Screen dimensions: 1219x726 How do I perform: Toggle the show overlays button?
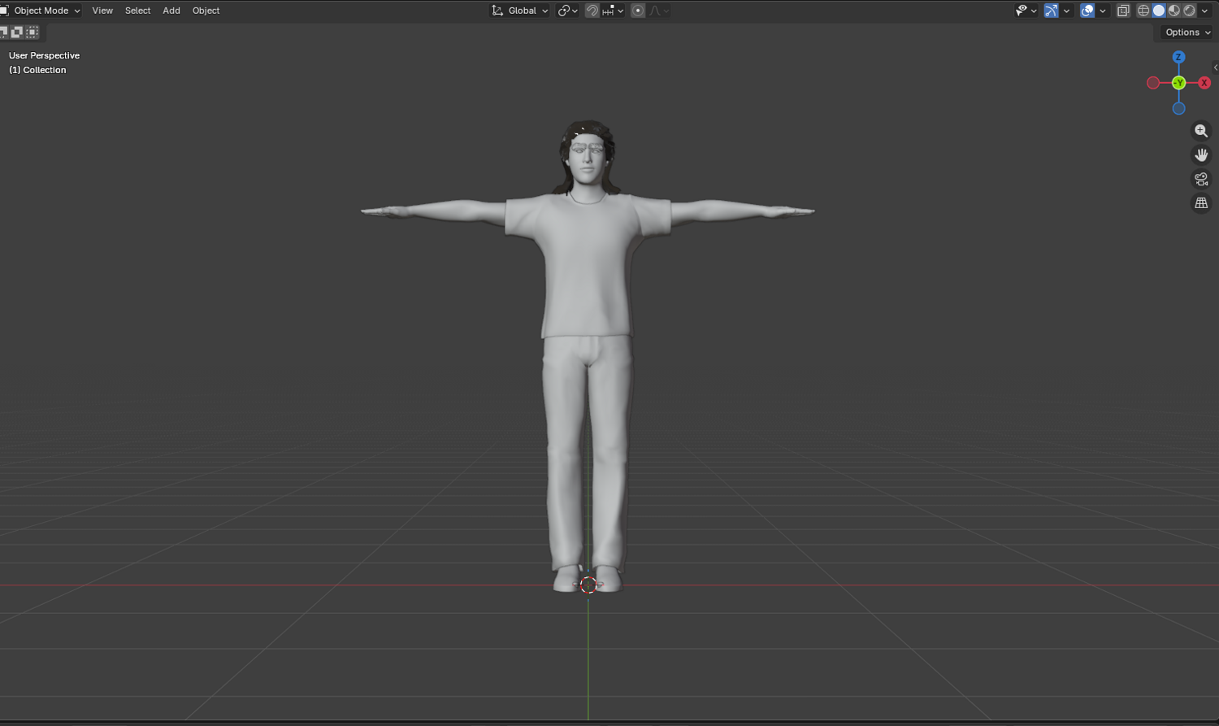[x=1087, y=11]
